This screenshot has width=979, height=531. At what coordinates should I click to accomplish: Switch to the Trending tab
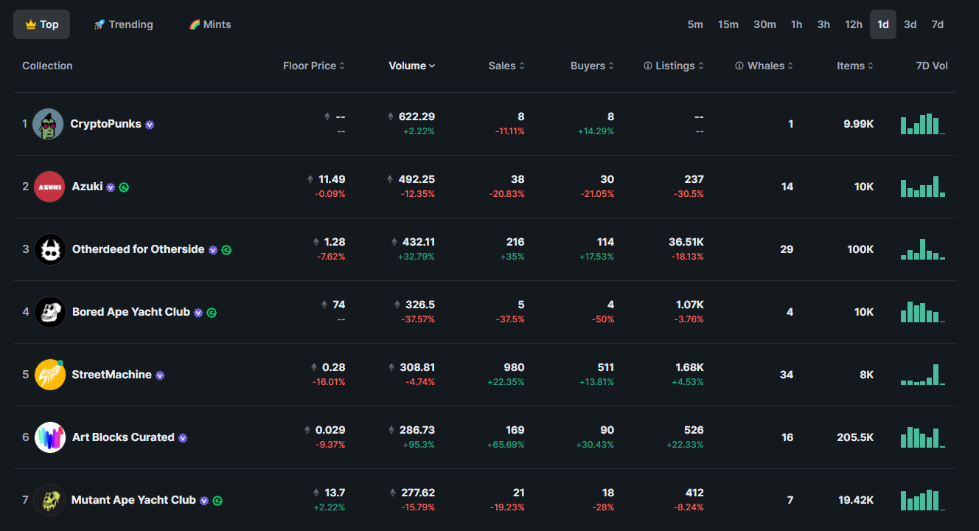click(x=123, y=24)
